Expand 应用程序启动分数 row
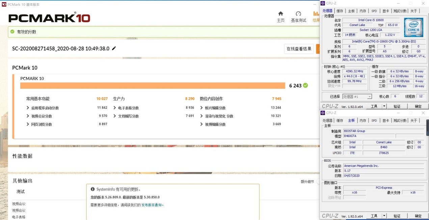The width and height of the screenshot is (429, 220). pos(28,108)
